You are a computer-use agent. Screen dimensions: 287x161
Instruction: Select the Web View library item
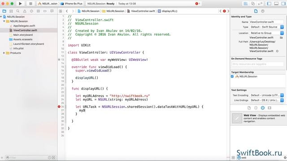(258, 119)
